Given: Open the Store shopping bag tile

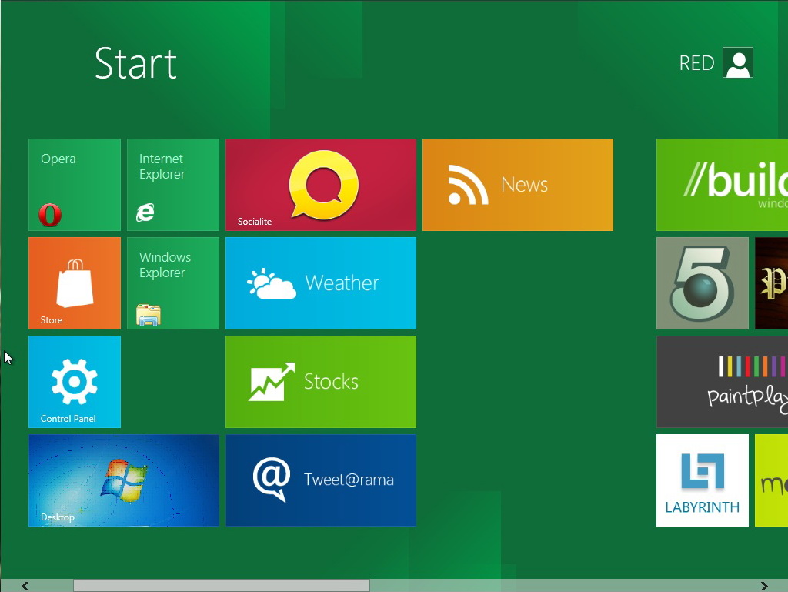Looking at the screenshot, I should pos(75,283).
